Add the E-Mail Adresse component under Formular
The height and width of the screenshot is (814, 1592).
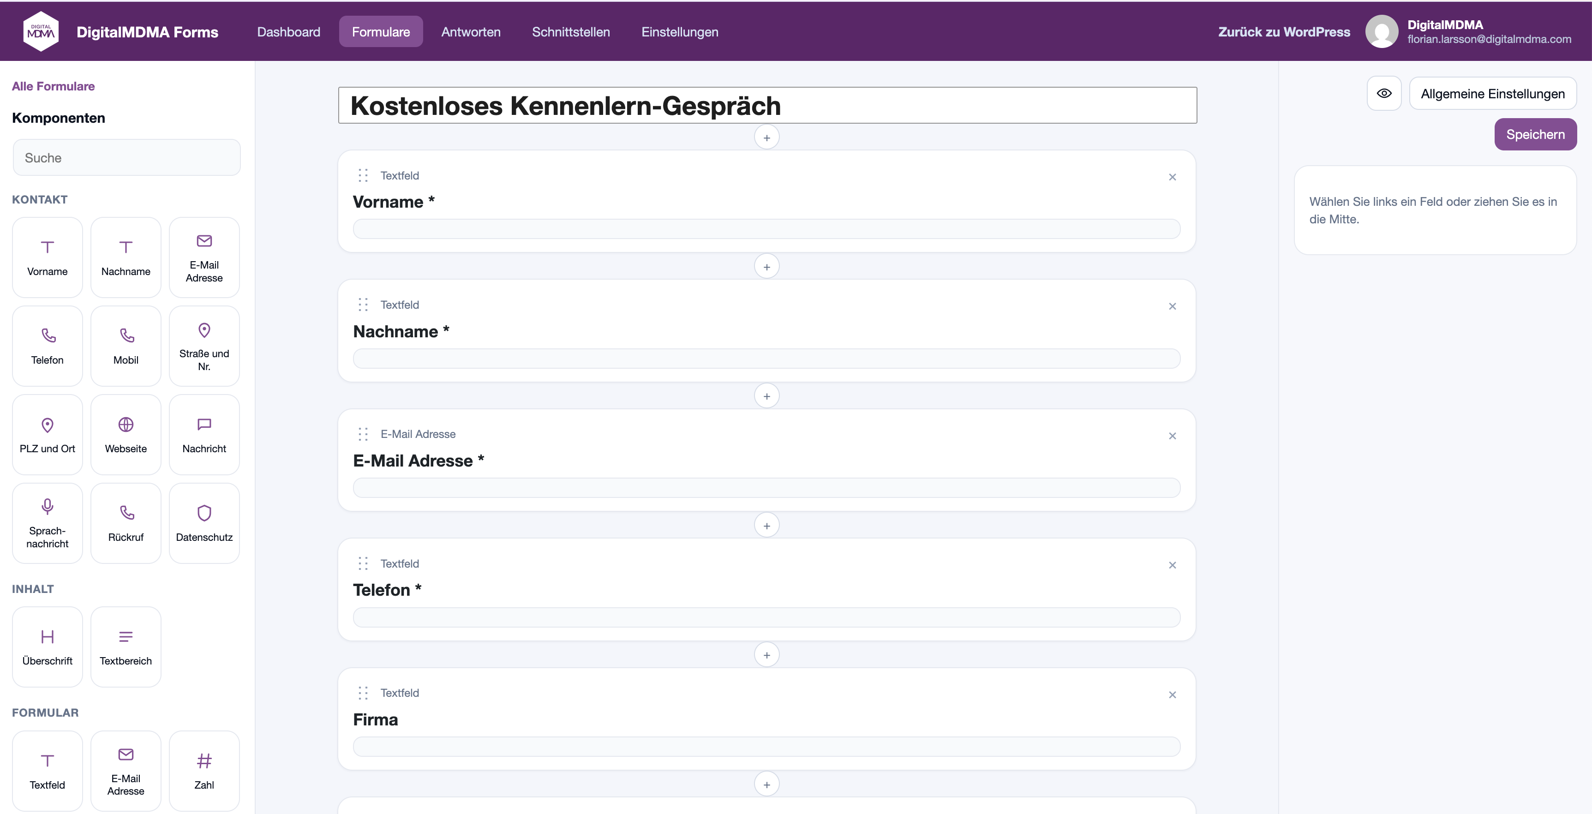click(x=126, y=771)
